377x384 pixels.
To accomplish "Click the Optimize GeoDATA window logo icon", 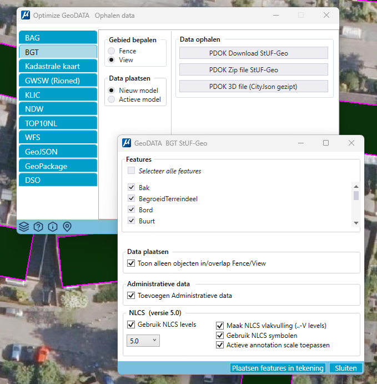I will 26,15.
